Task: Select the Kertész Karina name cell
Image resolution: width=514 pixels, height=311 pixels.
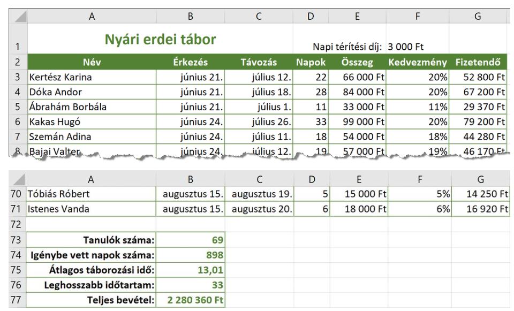Action: pyautogui.click(x=92, y=77)
